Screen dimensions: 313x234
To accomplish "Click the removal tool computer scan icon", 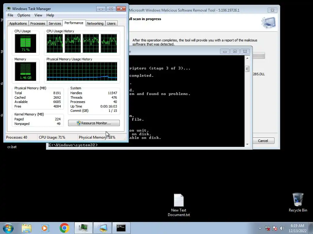I will pyautogui.click(x=268, y=23).
